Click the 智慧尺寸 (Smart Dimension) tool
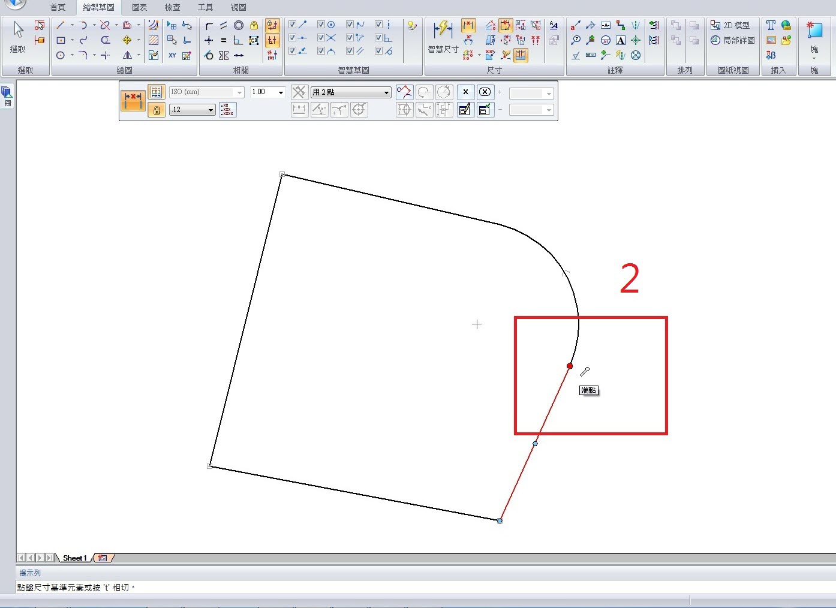 (443, 37)
